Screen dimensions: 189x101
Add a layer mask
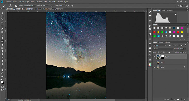(171, 99)
